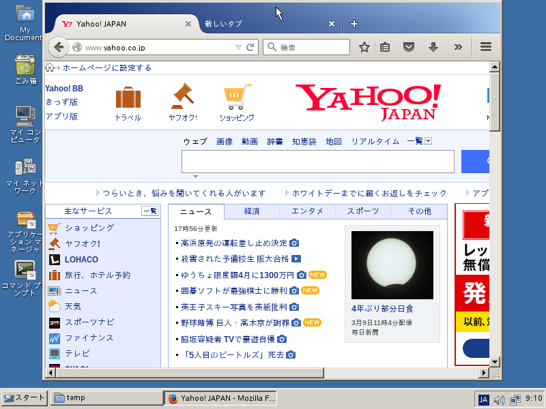The image size is (546, 409).
Task: Open the きっず版 link
Action: 61,102
